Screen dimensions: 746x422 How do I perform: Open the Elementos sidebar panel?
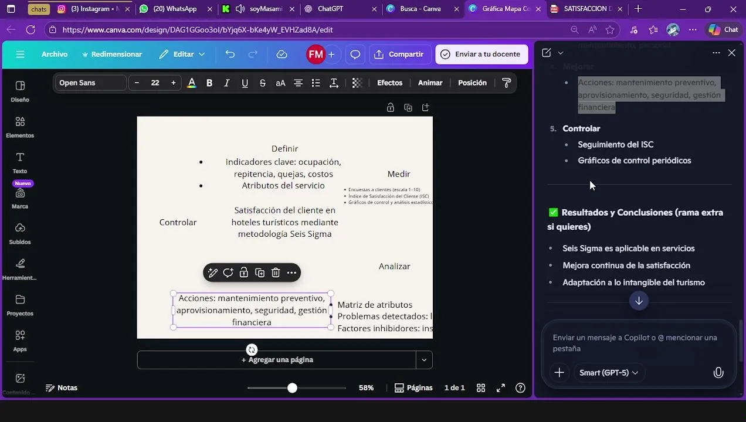[20, 127]
